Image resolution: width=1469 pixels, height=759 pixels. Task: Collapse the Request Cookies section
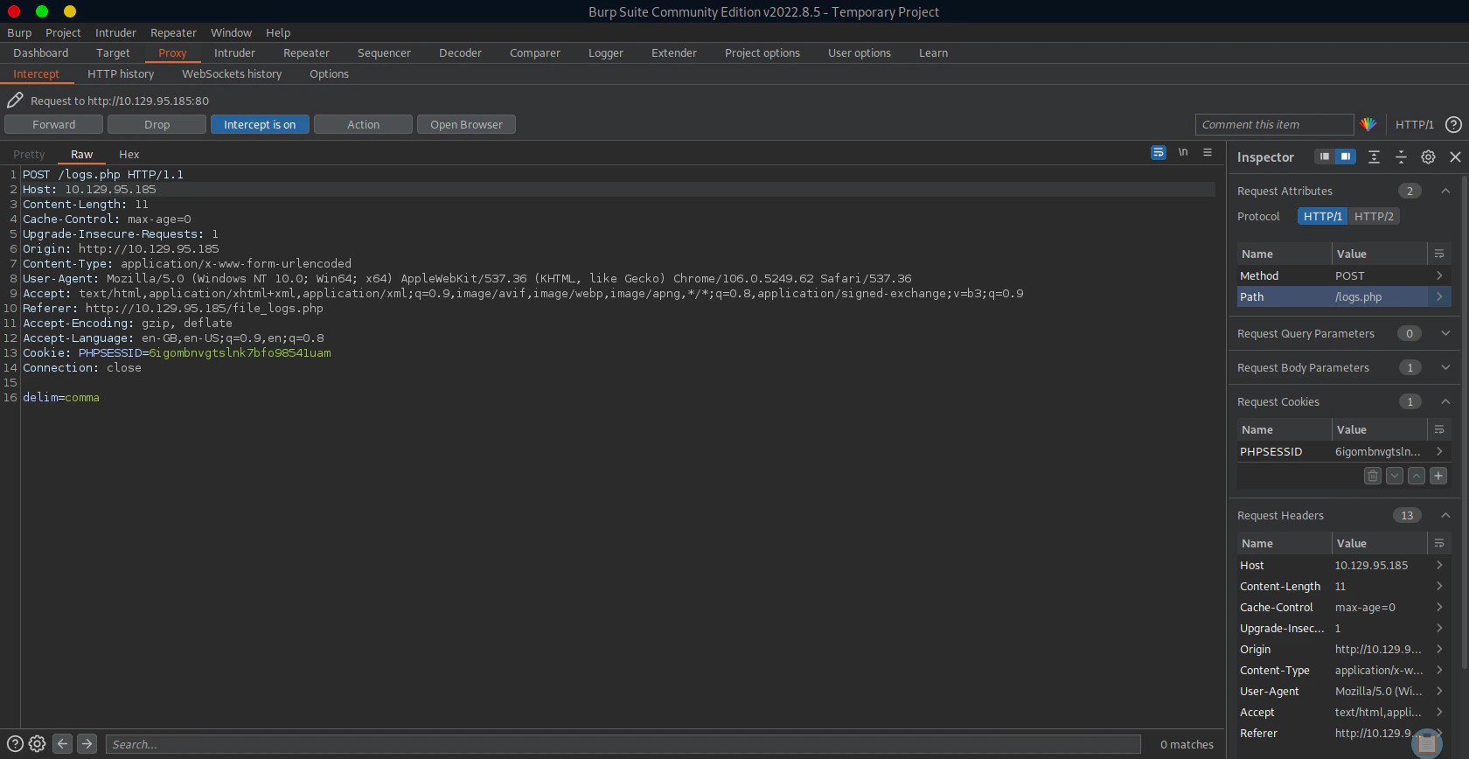(x=1445, y=401)
